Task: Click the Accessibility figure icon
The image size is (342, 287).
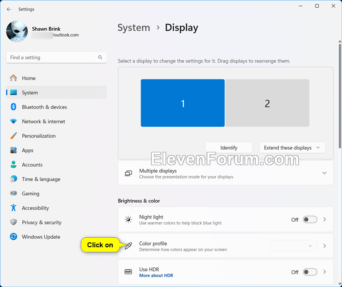Action: point(14,208)
